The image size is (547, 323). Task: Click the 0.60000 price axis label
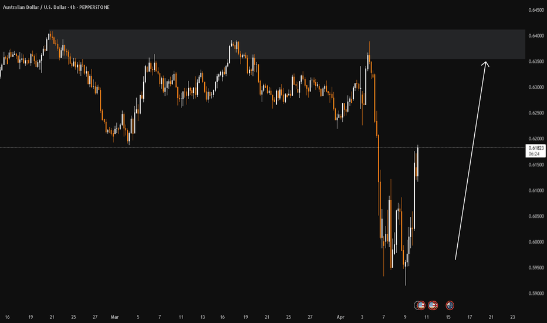tap(536, 242)
